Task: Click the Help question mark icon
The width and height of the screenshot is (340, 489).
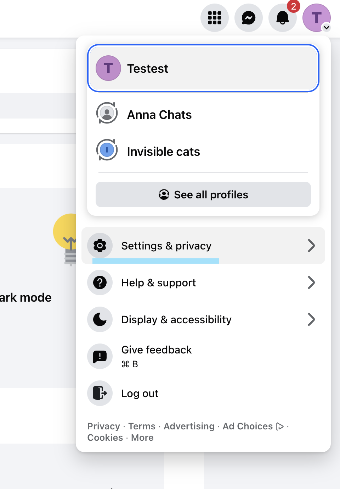Action: click(100, 283)
